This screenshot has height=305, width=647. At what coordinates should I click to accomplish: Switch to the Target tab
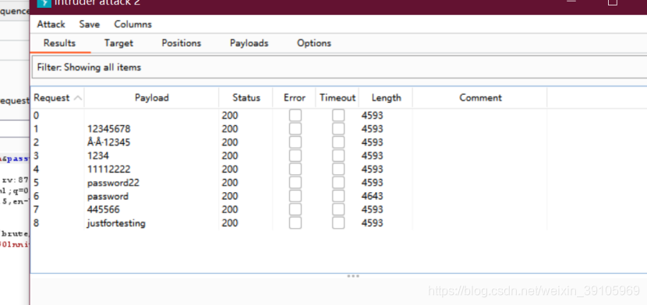[118, 44]
